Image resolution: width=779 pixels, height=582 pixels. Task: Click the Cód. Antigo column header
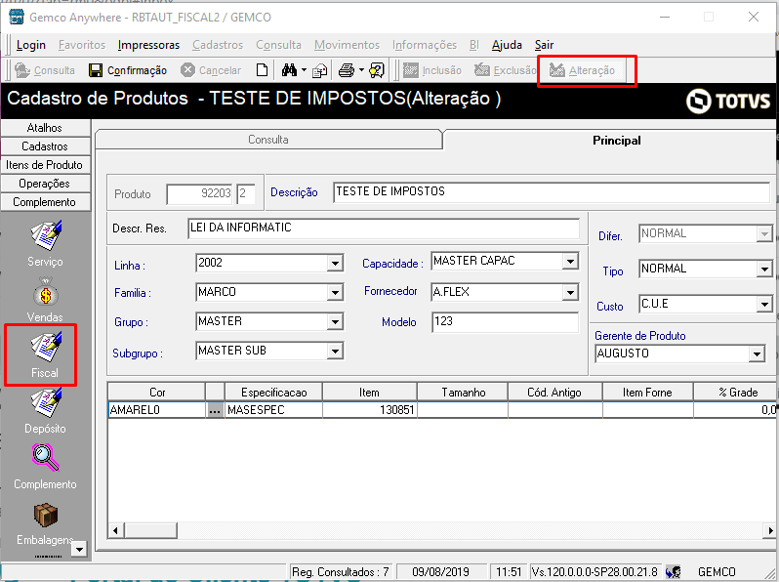(554, 393)
